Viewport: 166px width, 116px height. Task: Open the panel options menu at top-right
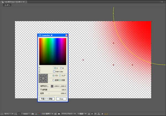click(162, 2)
